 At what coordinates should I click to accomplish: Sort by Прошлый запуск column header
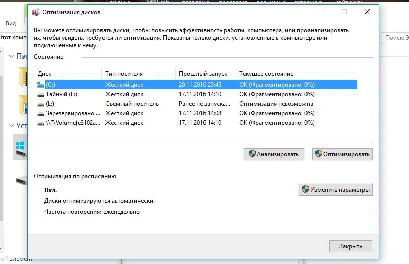tap(206, 74)
